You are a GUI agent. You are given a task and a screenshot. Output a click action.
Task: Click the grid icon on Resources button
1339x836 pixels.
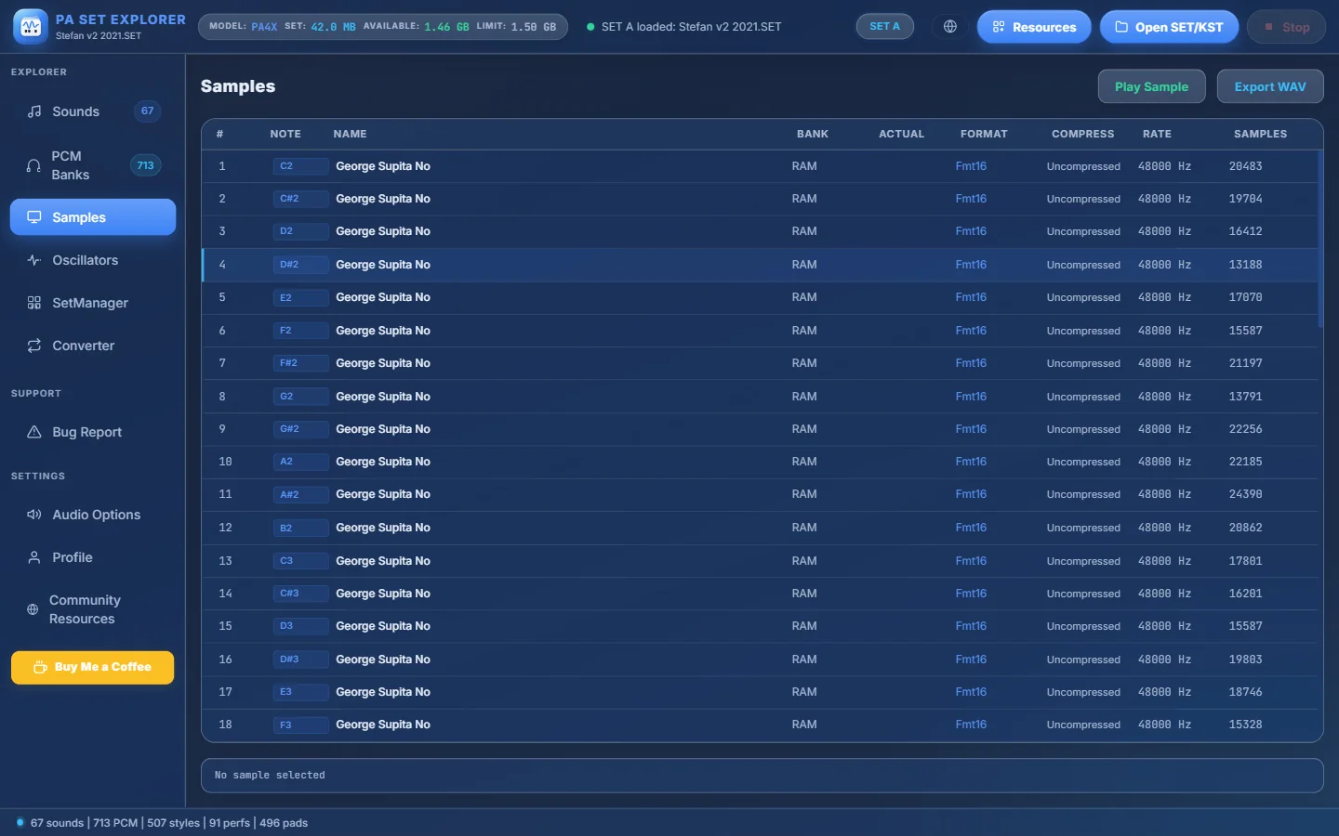pos(999,27)
